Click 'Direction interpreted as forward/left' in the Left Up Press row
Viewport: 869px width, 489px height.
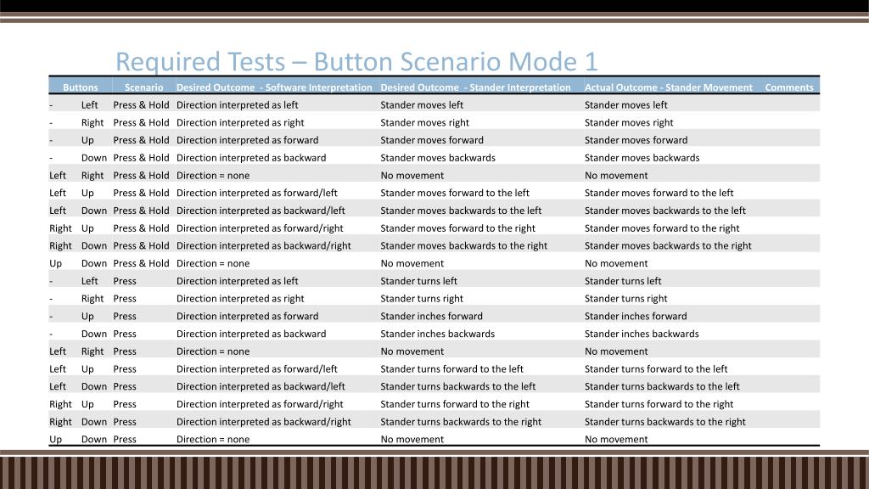point(256,369)
